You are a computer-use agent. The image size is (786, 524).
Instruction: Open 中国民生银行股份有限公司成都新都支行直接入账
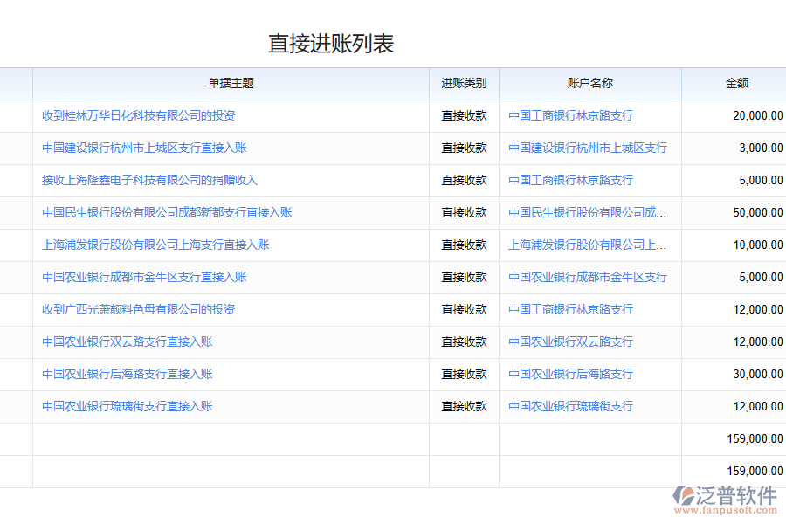pos(166,212)
